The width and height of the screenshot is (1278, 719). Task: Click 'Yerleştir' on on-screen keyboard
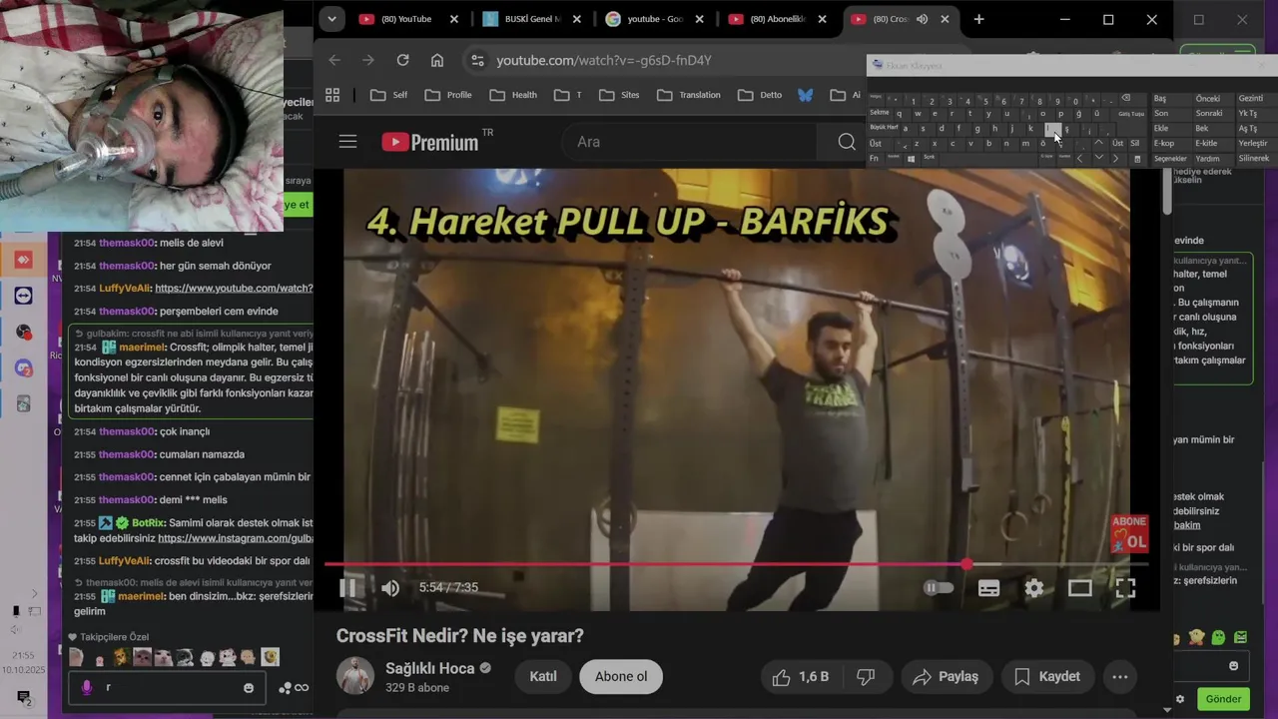[x=1252, y=144]
